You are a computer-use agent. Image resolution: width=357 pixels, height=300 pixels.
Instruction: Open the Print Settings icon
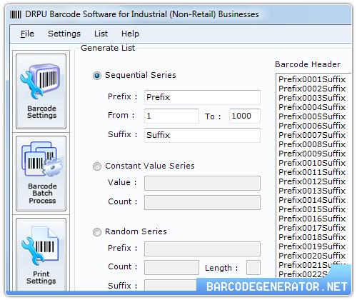41,254
